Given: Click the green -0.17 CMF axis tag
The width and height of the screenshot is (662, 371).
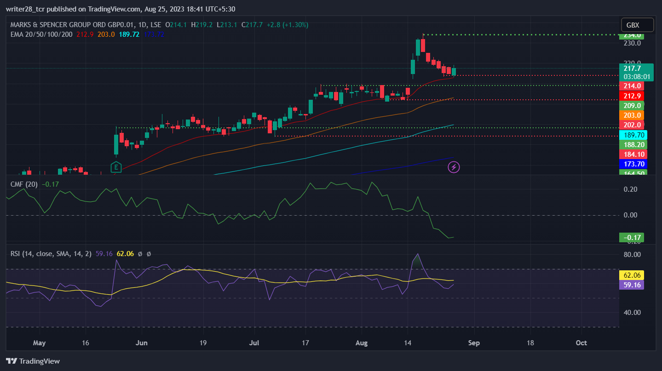Looking at the screenshot, I should (631, 238).
